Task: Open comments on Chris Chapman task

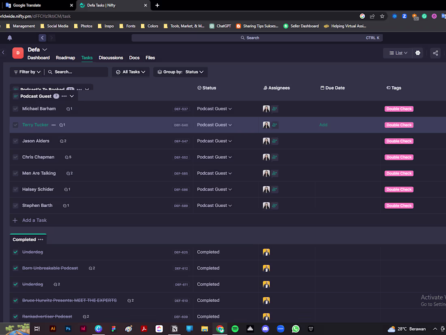Action: (68, 157)
